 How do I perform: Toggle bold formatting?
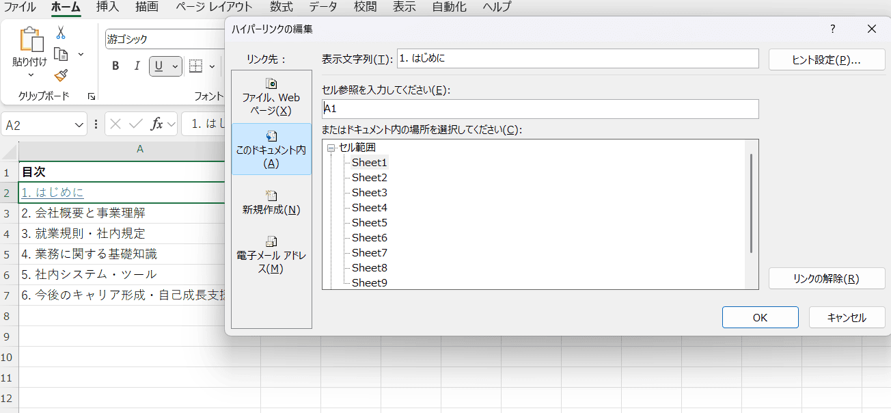115,66
